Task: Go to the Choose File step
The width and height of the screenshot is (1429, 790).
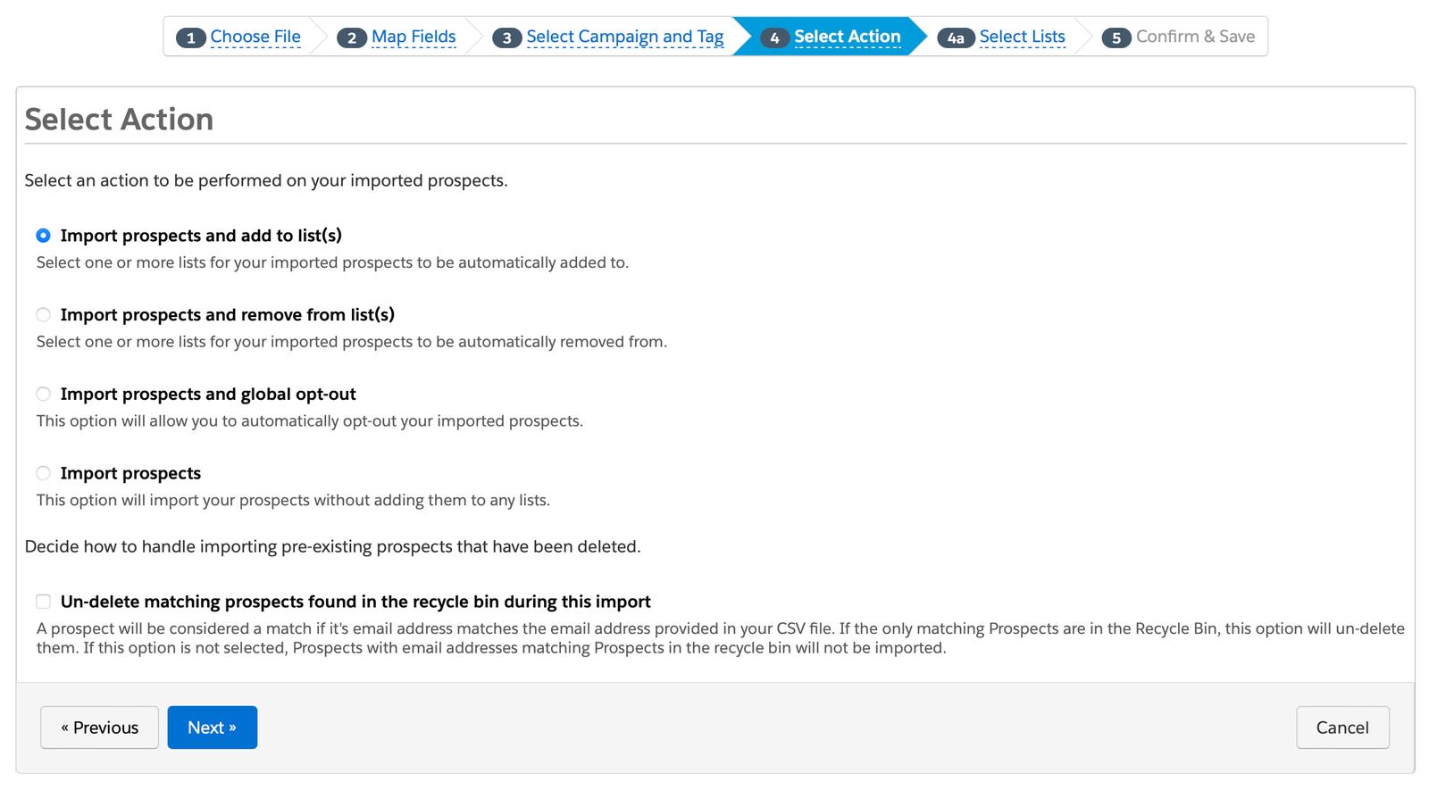Action: [x=255, y=37]
